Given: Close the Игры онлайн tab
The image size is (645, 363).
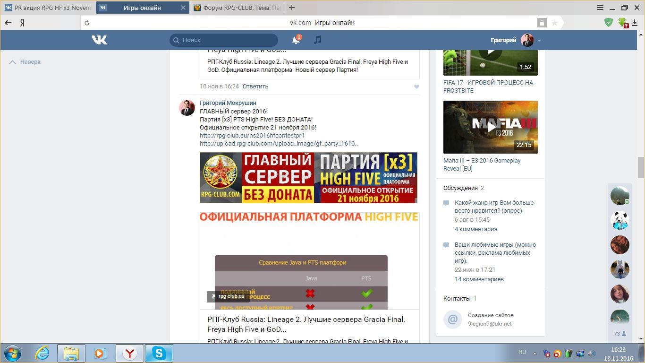Looking at the screenshot, I should [x=183, y=8].
